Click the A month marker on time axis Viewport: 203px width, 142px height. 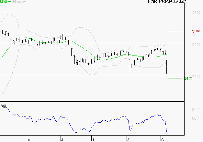click(x=128, y=140)
